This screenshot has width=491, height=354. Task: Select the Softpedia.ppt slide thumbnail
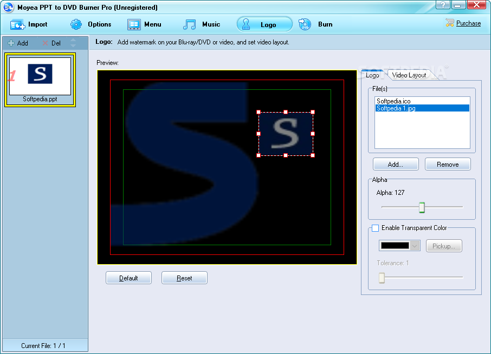click(40, 80)
